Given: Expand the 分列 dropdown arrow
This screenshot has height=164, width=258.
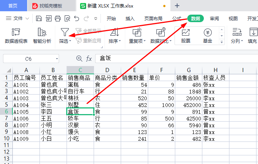Looking at the screenshot, I should pos(242,41).
